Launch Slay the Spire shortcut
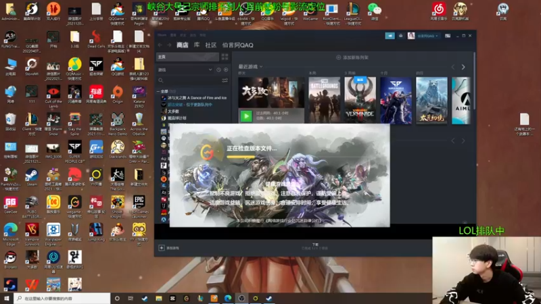The image size is (541, 304). click(74, 124)
